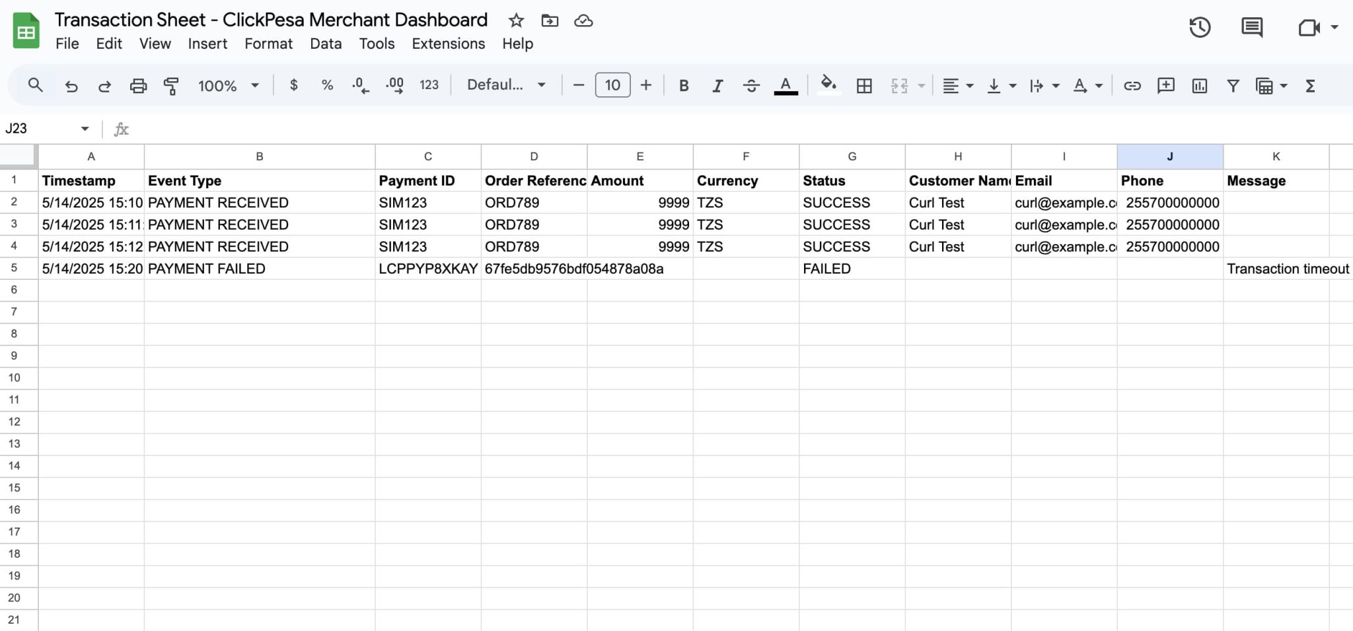The height and width of the screenshot is (631, 1353).
Task: Insert a link
Action: [x=1132, y=86]
